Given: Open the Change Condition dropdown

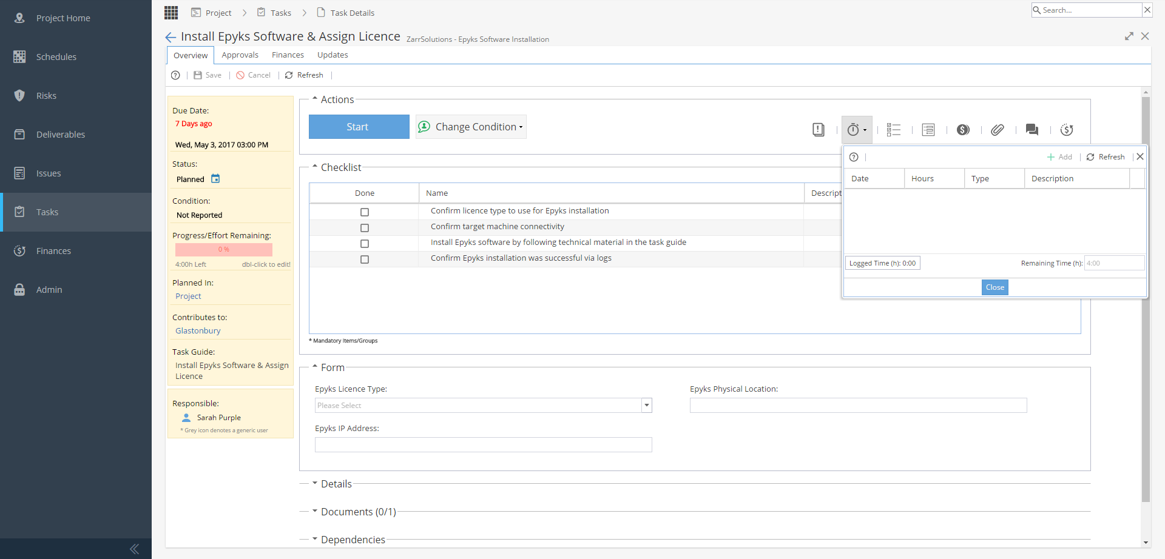Looking at the screenshot, I should [x=471, y=127].
